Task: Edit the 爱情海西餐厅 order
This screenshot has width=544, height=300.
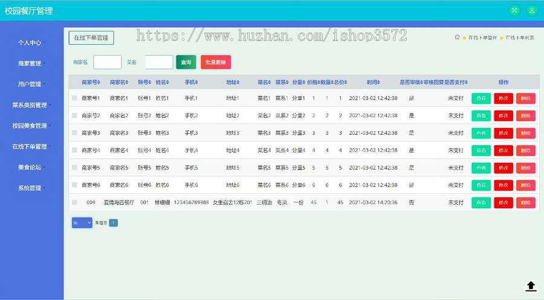Action: click(504, 202)
